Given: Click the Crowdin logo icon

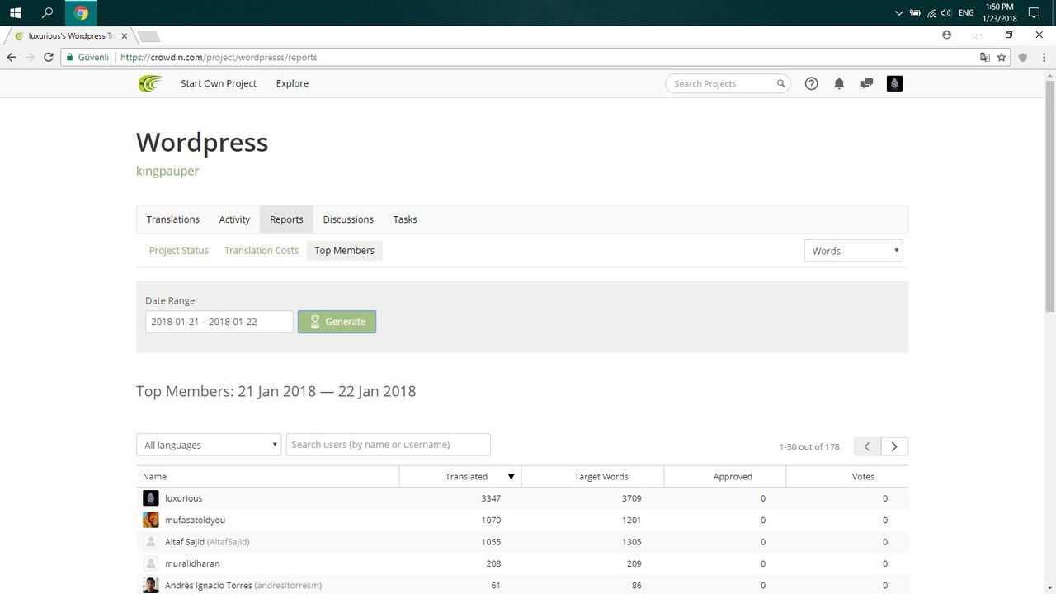Looking at the screenshot, I should click(150, 83).
